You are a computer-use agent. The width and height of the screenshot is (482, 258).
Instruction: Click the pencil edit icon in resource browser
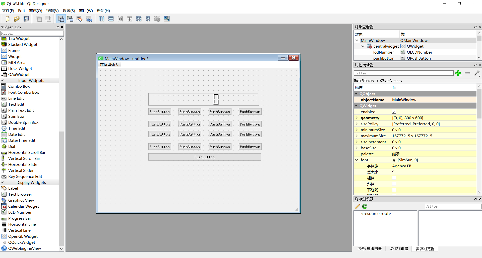click(x=357, y=206)
